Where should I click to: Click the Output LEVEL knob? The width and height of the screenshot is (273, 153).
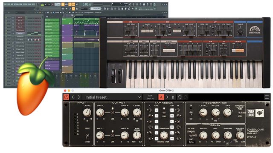[137, 113]
